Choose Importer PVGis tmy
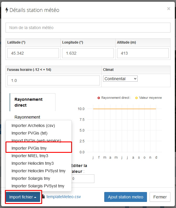 coord(39,148)
